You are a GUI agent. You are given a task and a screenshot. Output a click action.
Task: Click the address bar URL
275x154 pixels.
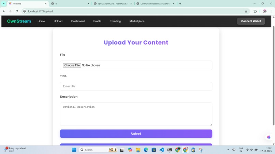click(40, 11)
